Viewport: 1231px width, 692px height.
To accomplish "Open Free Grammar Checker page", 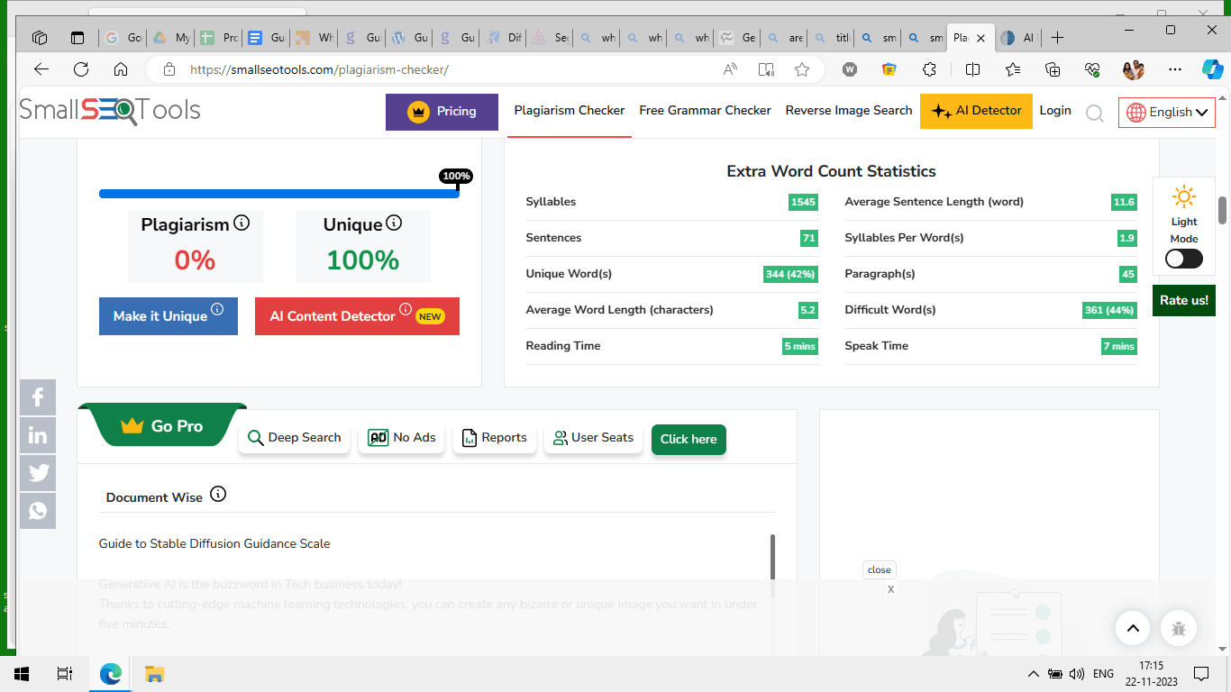I will (705, 110).
